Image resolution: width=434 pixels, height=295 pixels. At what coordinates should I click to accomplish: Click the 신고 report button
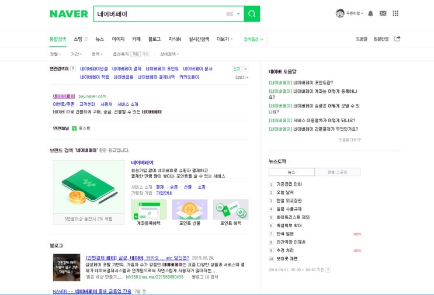(237, 69)
